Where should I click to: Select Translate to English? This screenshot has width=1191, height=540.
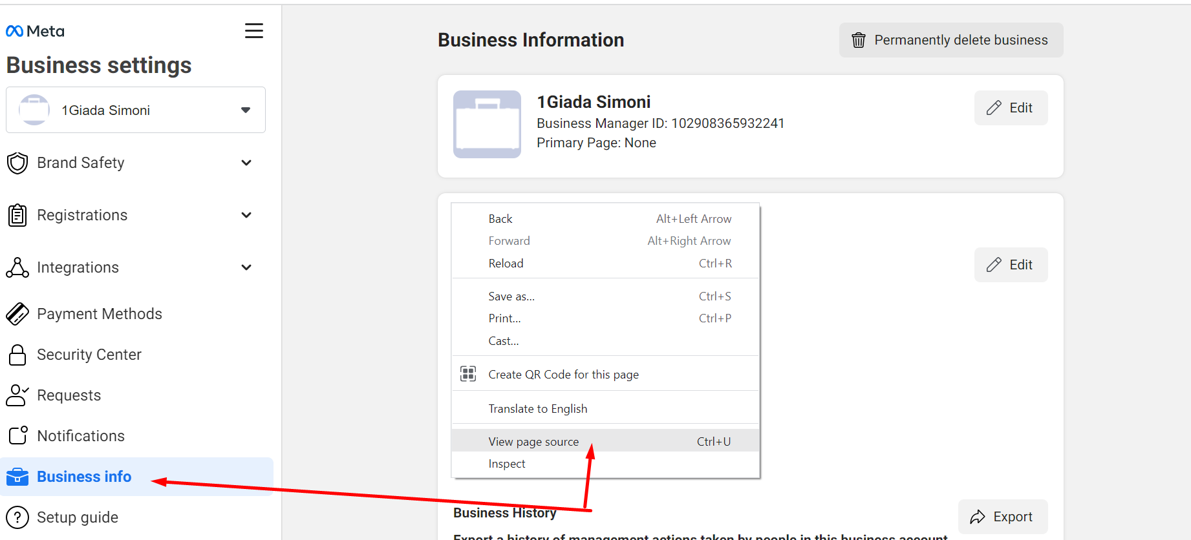(x=605, y=409)
